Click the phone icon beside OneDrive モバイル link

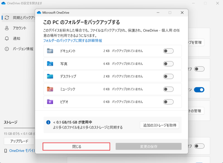[x=6, y=151]
